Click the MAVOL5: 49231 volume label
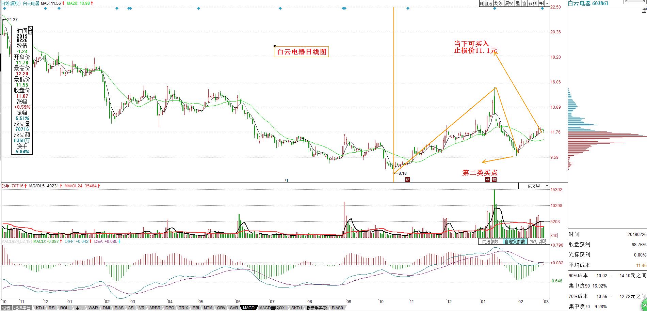The width and height of the screenshot is (647, 311). coord(44,186)
